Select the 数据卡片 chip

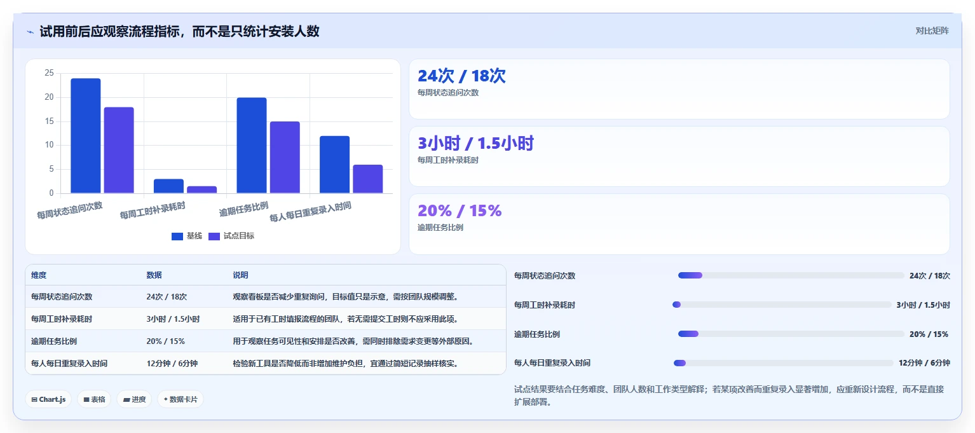click(181, 399)
